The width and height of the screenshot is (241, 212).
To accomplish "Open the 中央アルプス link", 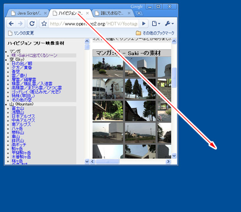I will [x=23, y=120].
